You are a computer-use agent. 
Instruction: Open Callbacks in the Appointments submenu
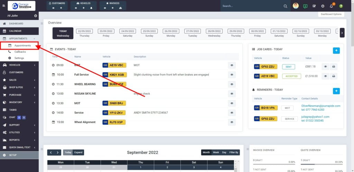pyautogui.click(x=20, y=52)
